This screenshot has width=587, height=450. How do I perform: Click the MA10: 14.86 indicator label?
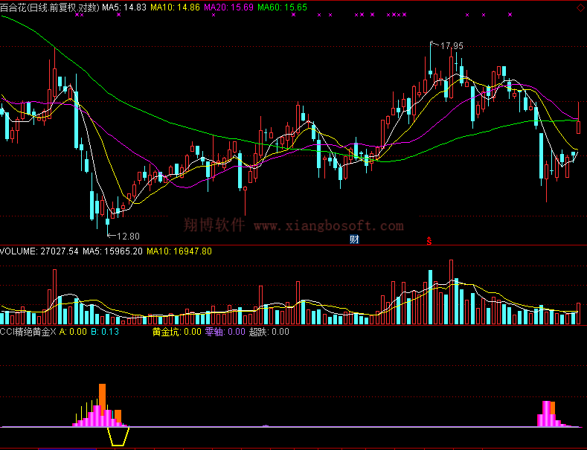click(x=175, y=7)
